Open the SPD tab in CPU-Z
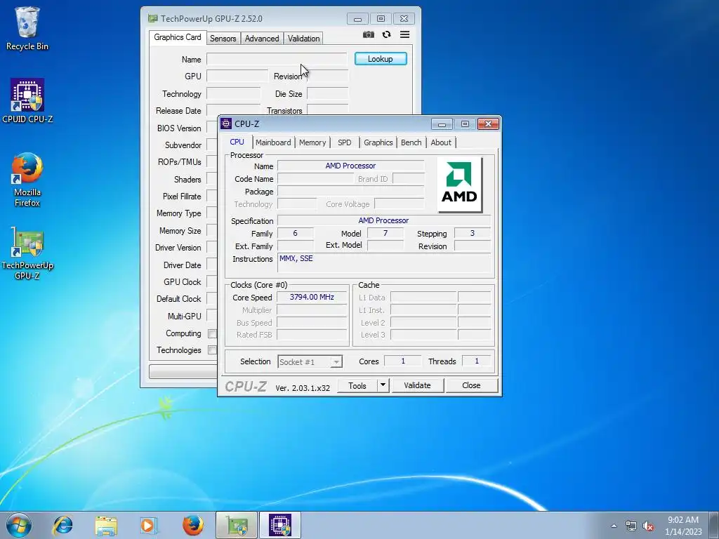 (344, 142)
